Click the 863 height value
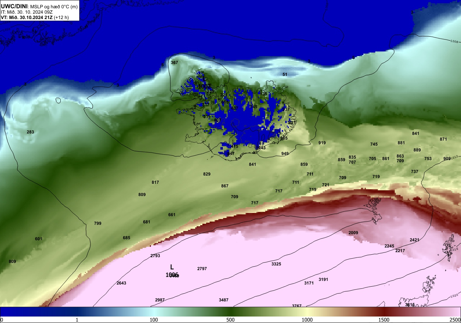Image resolution: width=461 pixels, height=323 pixels. pos(400,156)
